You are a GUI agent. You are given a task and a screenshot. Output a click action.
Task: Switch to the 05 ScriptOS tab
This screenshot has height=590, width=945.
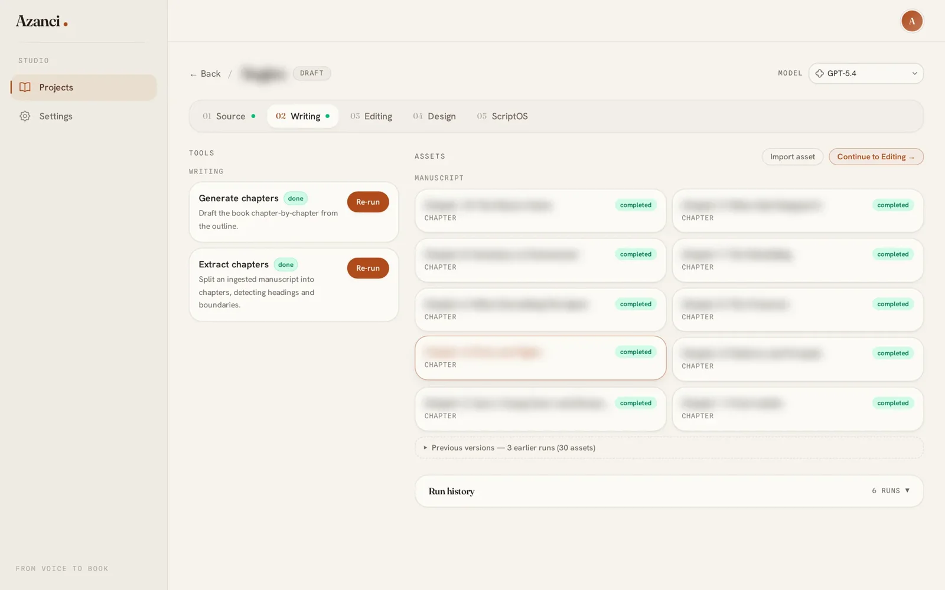click(x=502, y=116)
